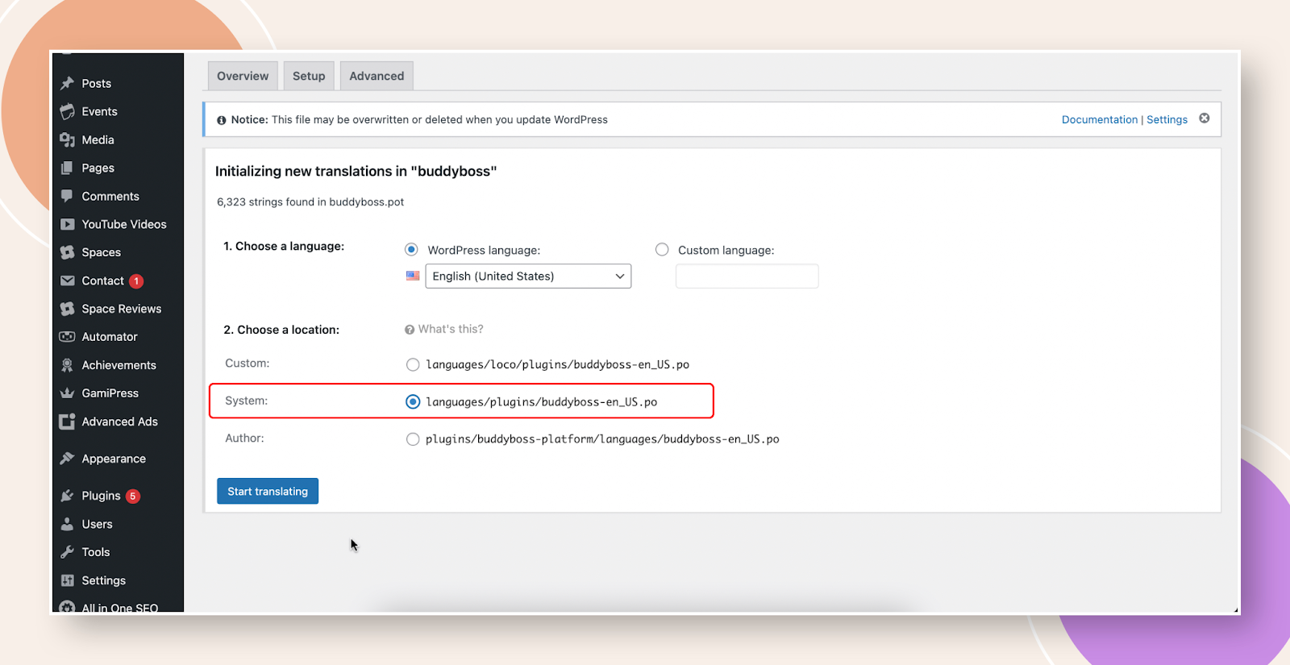Click the Media icon in sidebar
This screenshot has width=1290, height=665.
[x=68, y=139]
